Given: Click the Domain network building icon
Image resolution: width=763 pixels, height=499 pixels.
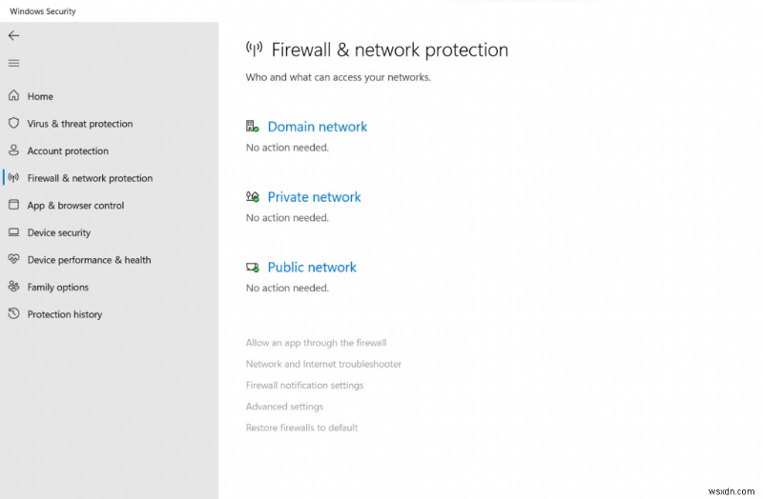Looking at the screenshot, I should (x=253, y=127).
